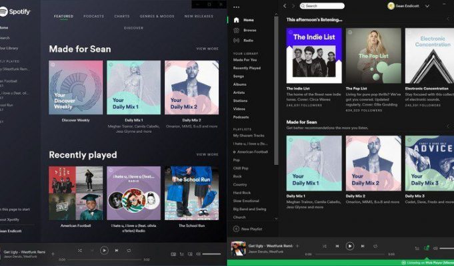Click the Home icon in the Spotify sidebar

coord(236,20)
